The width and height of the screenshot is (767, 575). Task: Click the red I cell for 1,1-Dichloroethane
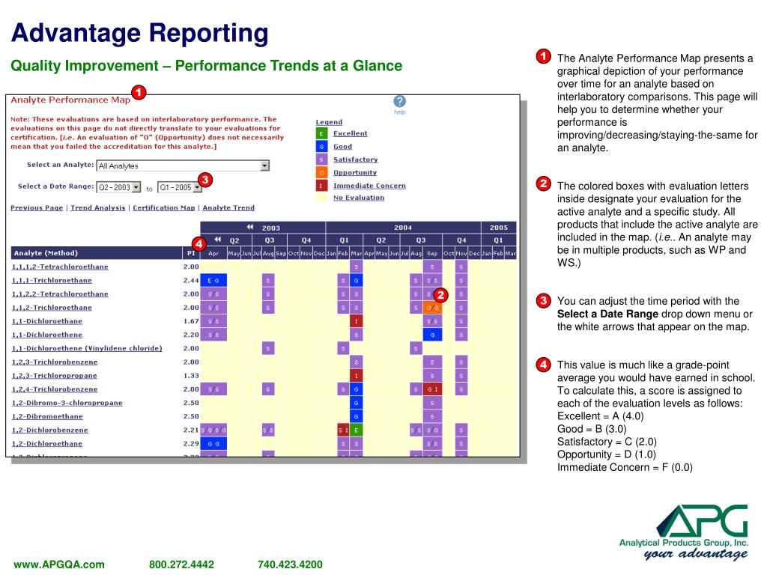tap(356, 321)
